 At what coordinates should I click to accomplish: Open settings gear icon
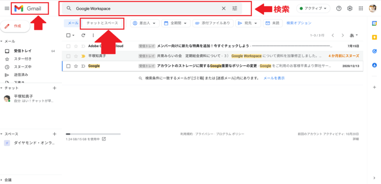(350, 9)
